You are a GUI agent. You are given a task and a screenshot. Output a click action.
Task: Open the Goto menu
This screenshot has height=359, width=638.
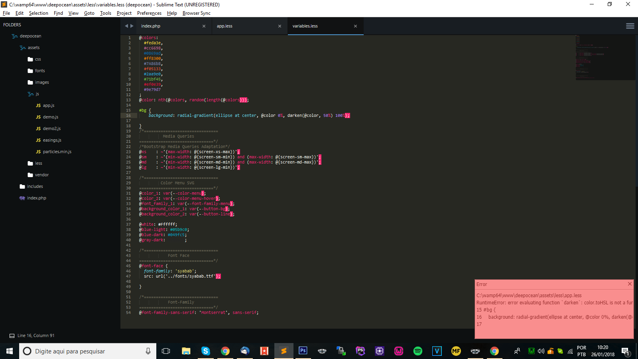click(89, 13)
